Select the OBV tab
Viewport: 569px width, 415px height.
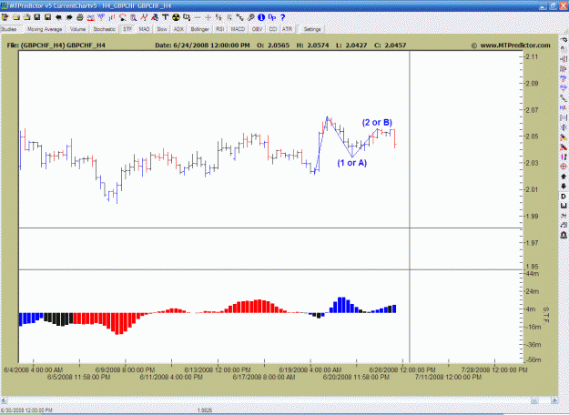pyautogui.click(x=257, y=29)
